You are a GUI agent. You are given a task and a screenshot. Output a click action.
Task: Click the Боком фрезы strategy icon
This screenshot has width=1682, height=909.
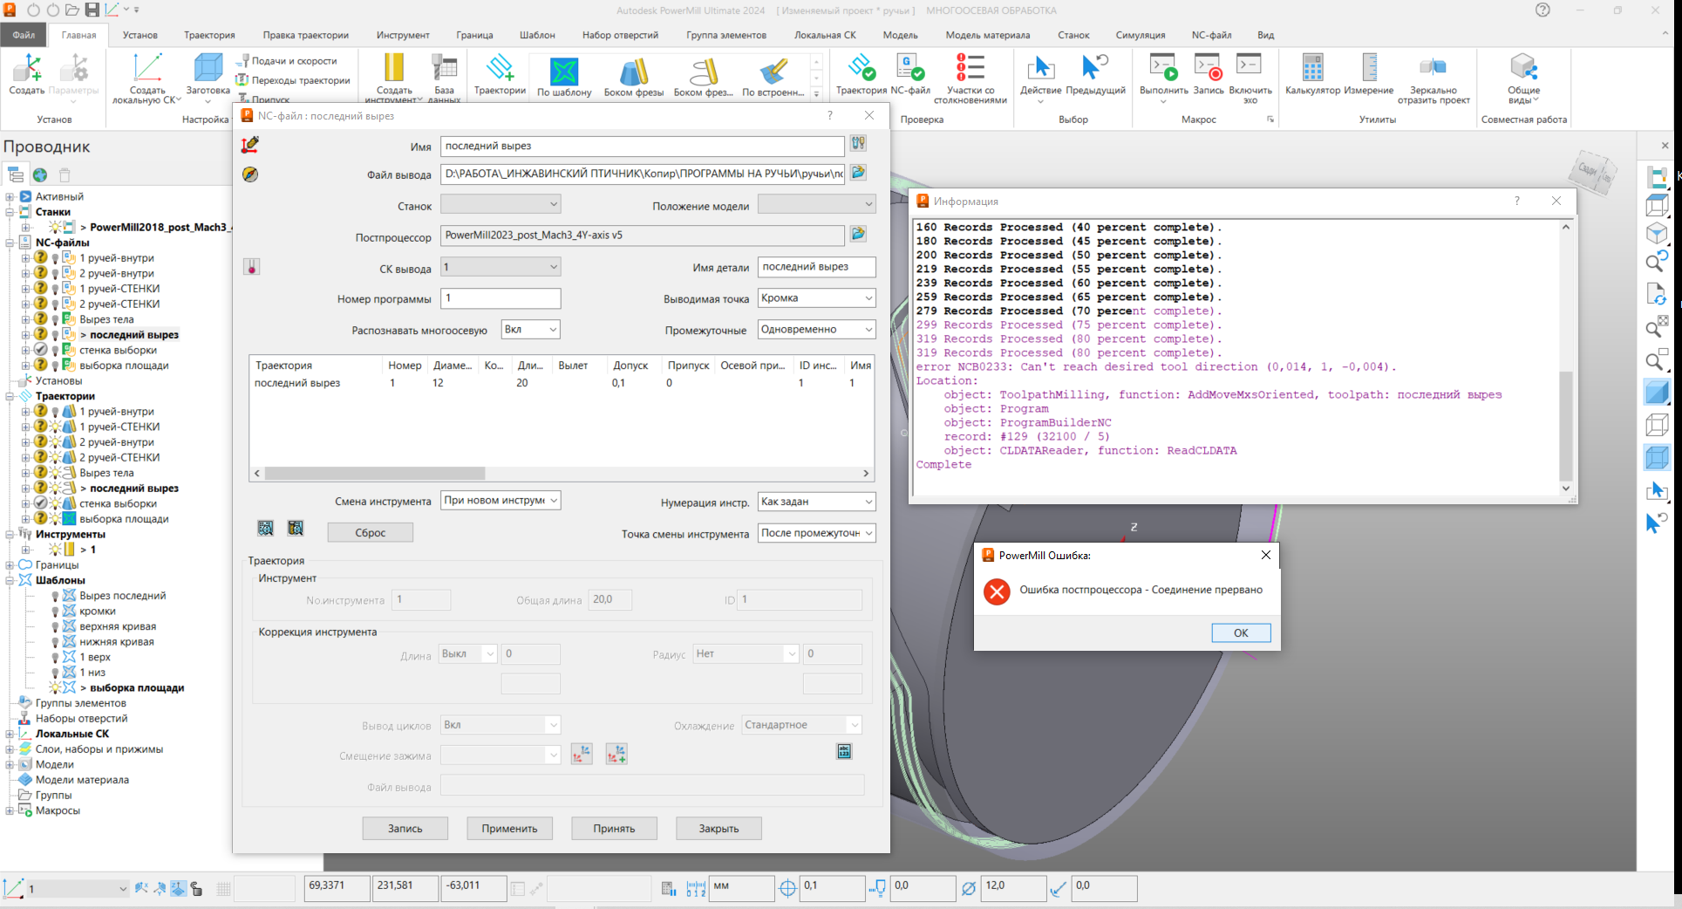(x=634, y=71)
